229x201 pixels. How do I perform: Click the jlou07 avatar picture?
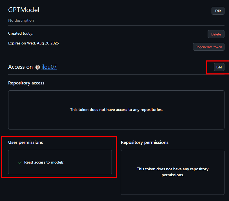[x=38, y=67]
